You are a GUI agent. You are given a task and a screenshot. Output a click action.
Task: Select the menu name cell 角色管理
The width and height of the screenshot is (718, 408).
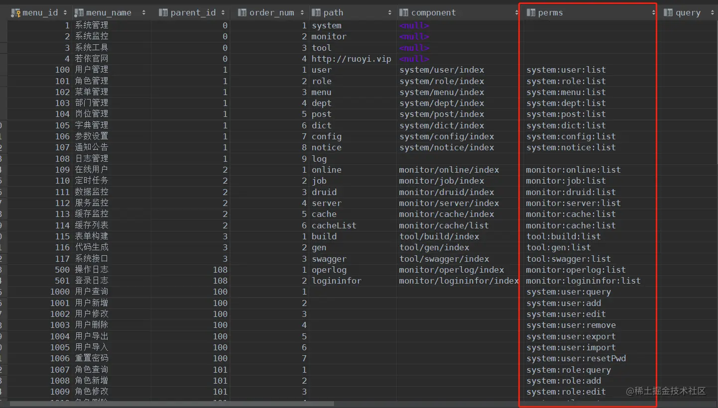point(92,81)
